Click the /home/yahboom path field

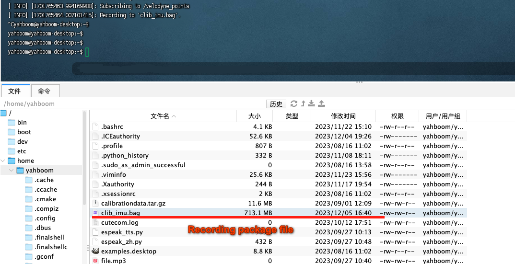pyautogui.click(x=133, y=104)
